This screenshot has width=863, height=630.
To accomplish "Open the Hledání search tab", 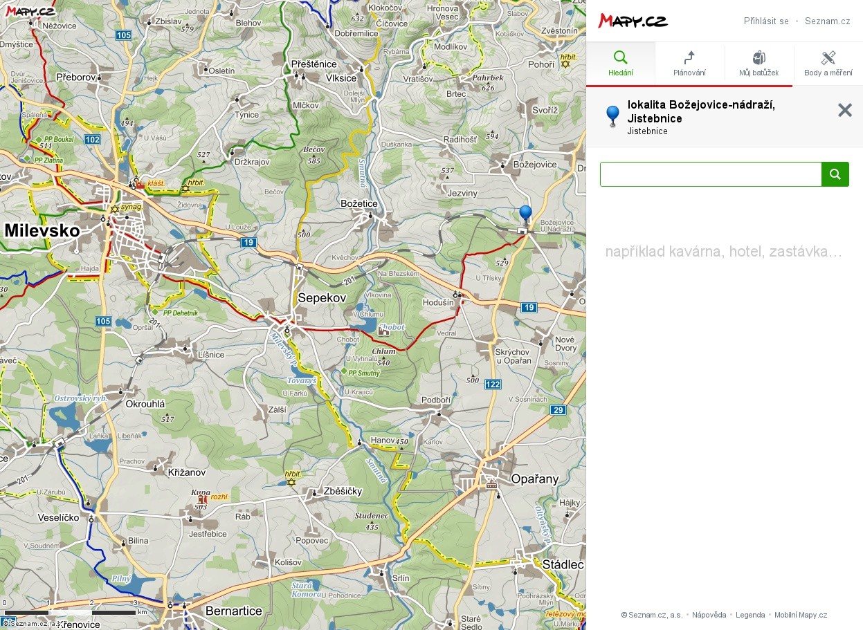I will pyautogui.click(x=620, y=64).
